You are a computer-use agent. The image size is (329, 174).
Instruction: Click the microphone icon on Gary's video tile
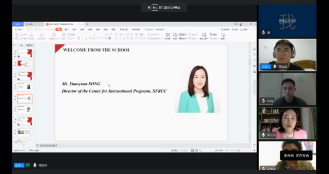[x=263, y=101]
